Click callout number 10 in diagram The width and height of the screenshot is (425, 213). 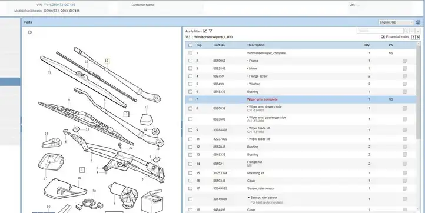click(107, 61)
